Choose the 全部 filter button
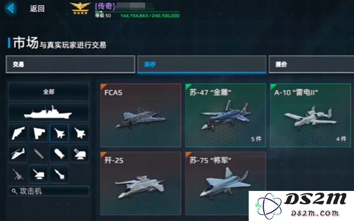 (x=49, y=91)
